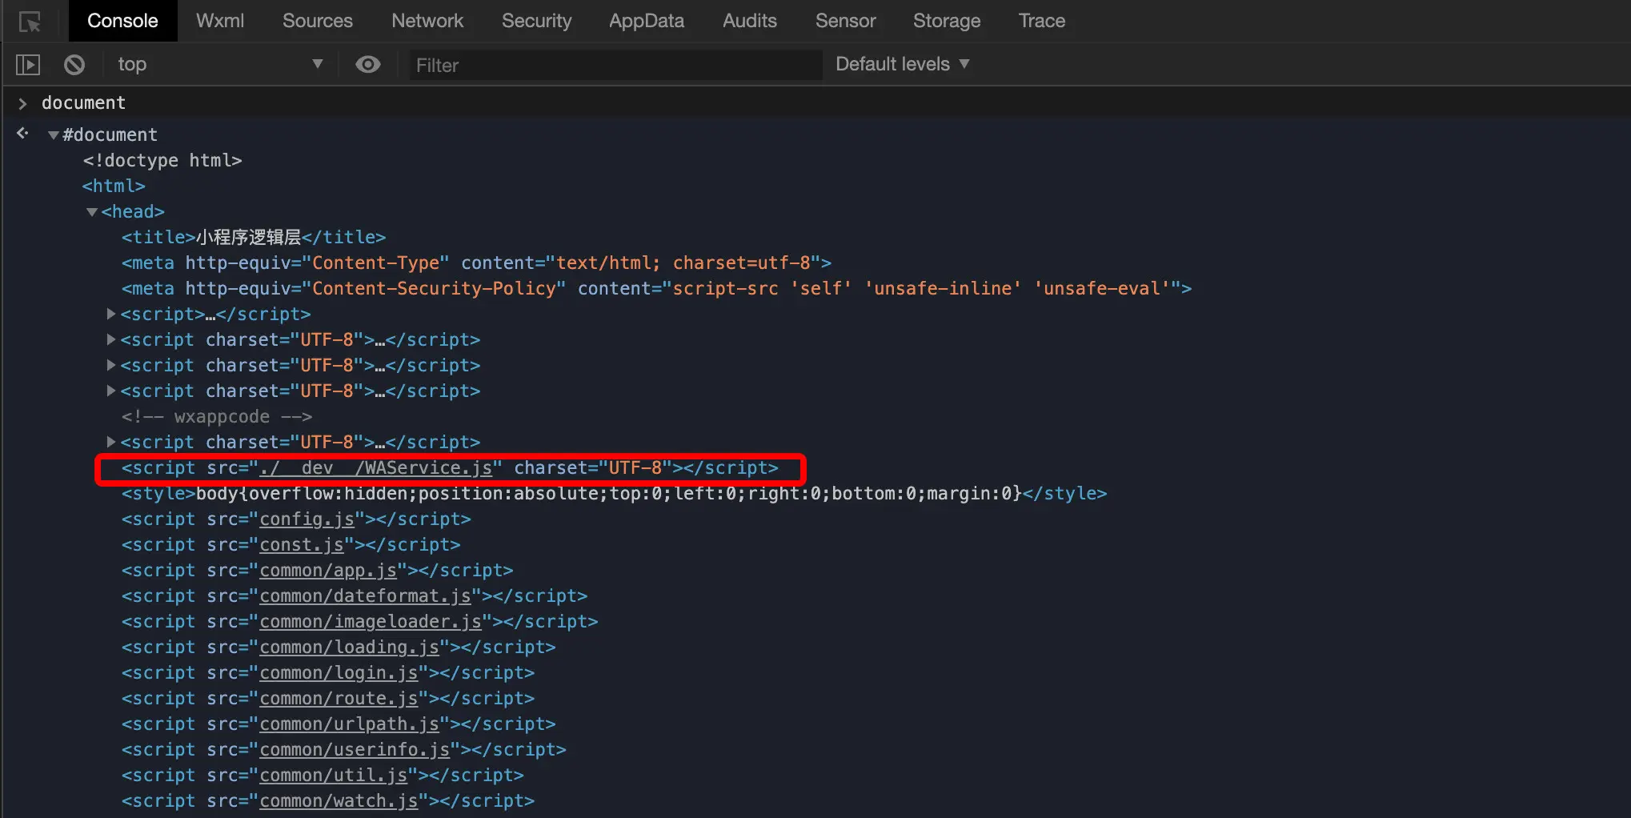Expand the first script element without charset

112,315
